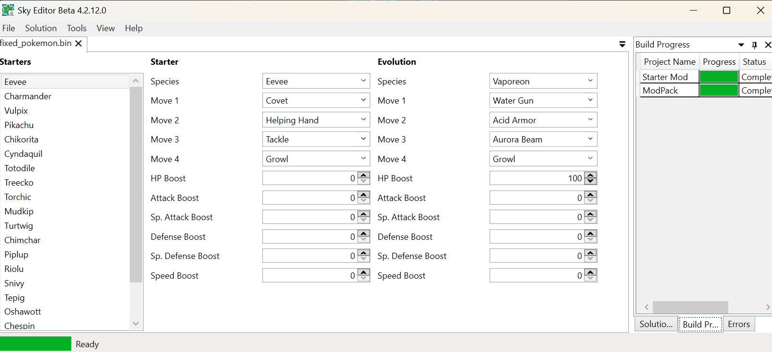Pin the Build Progress panel
Viewport: 772px width, 352px height.
[754, 45]
